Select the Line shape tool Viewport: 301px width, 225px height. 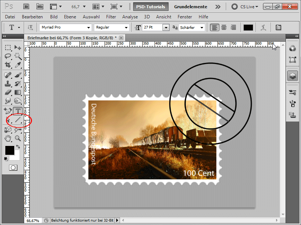(x=18, y=120)
